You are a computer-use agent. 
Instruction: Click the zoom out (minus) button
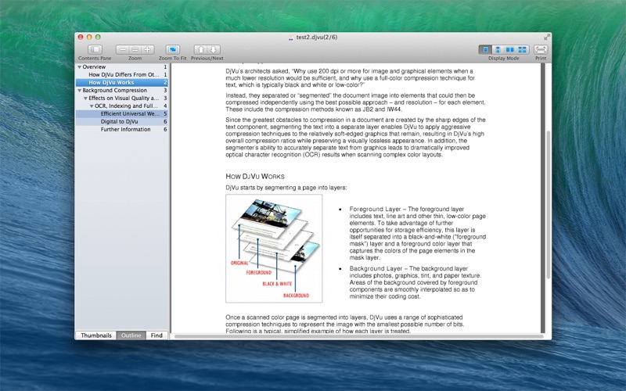coord(123,49)
